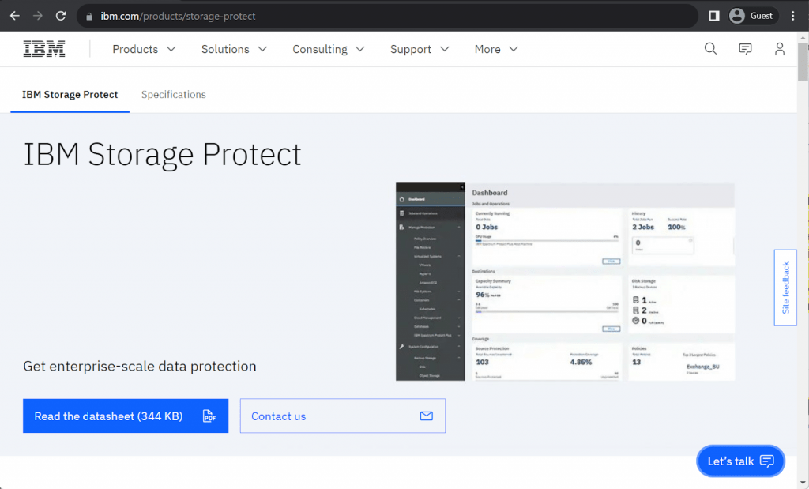
Task: Switch to the Specifications tab
Action: pyautogui.click(x=173, y=94)
